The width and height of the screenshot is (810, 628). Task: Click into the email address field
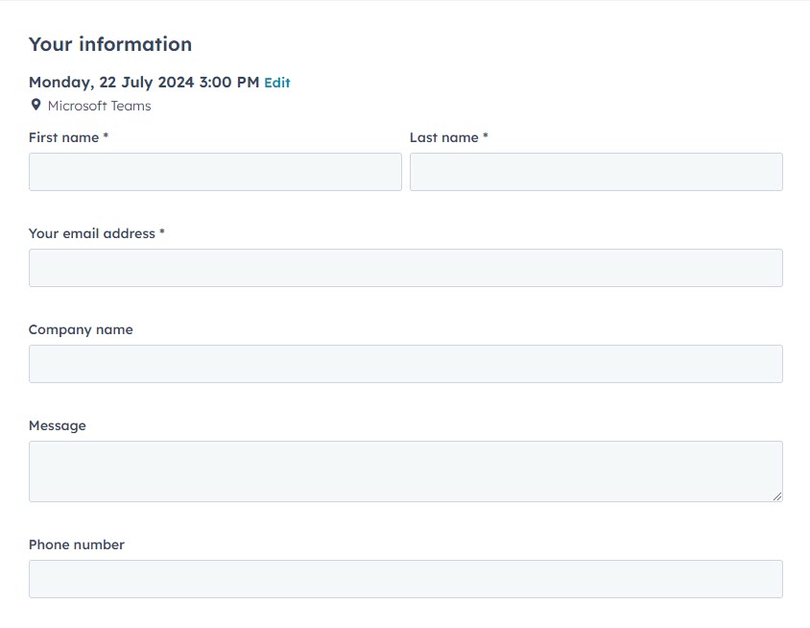[405, 268]
